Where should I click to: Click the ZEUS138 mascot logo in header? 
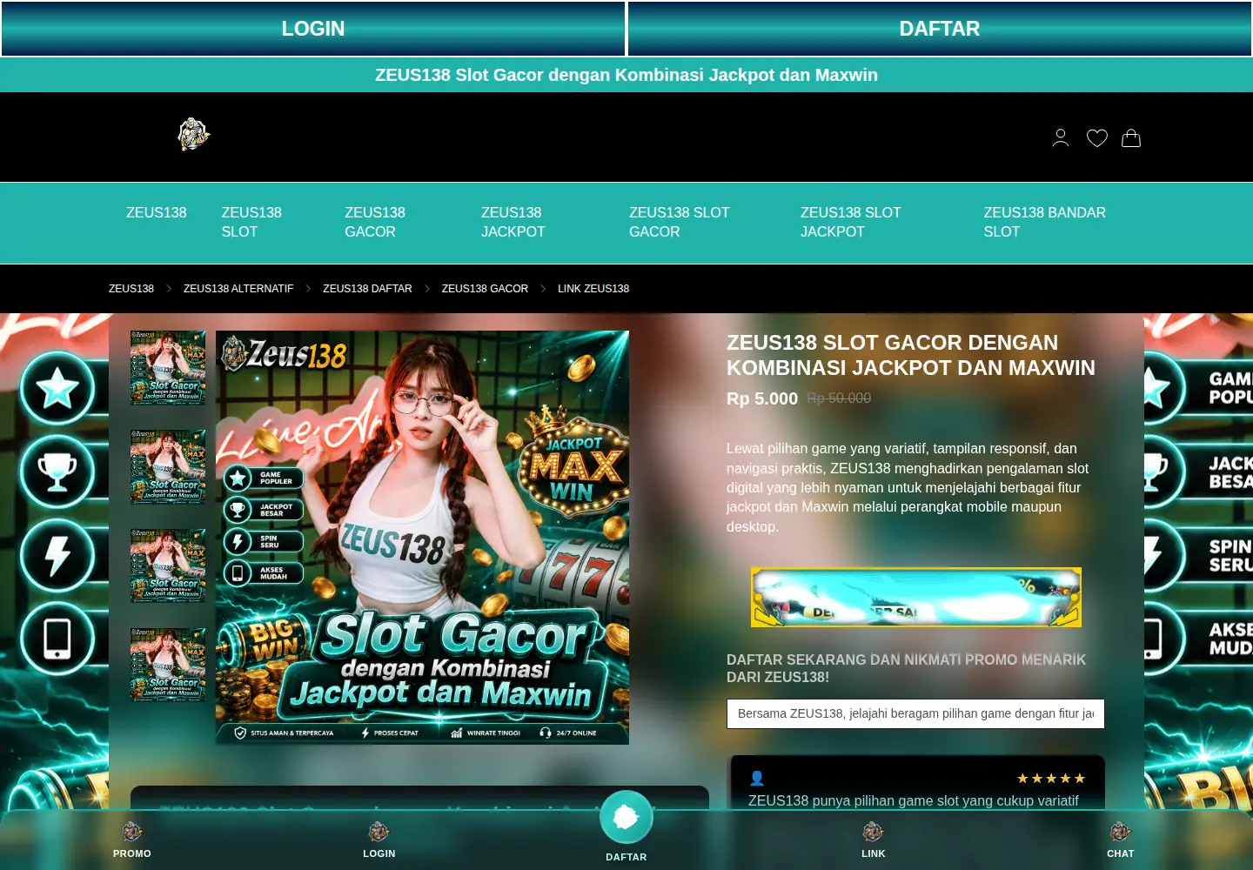tap(194, 134)
